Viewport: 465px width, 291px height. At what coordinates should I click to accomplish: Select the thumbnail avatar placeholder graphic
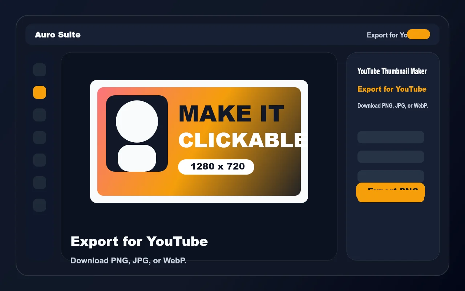click(x=137, y=133)
